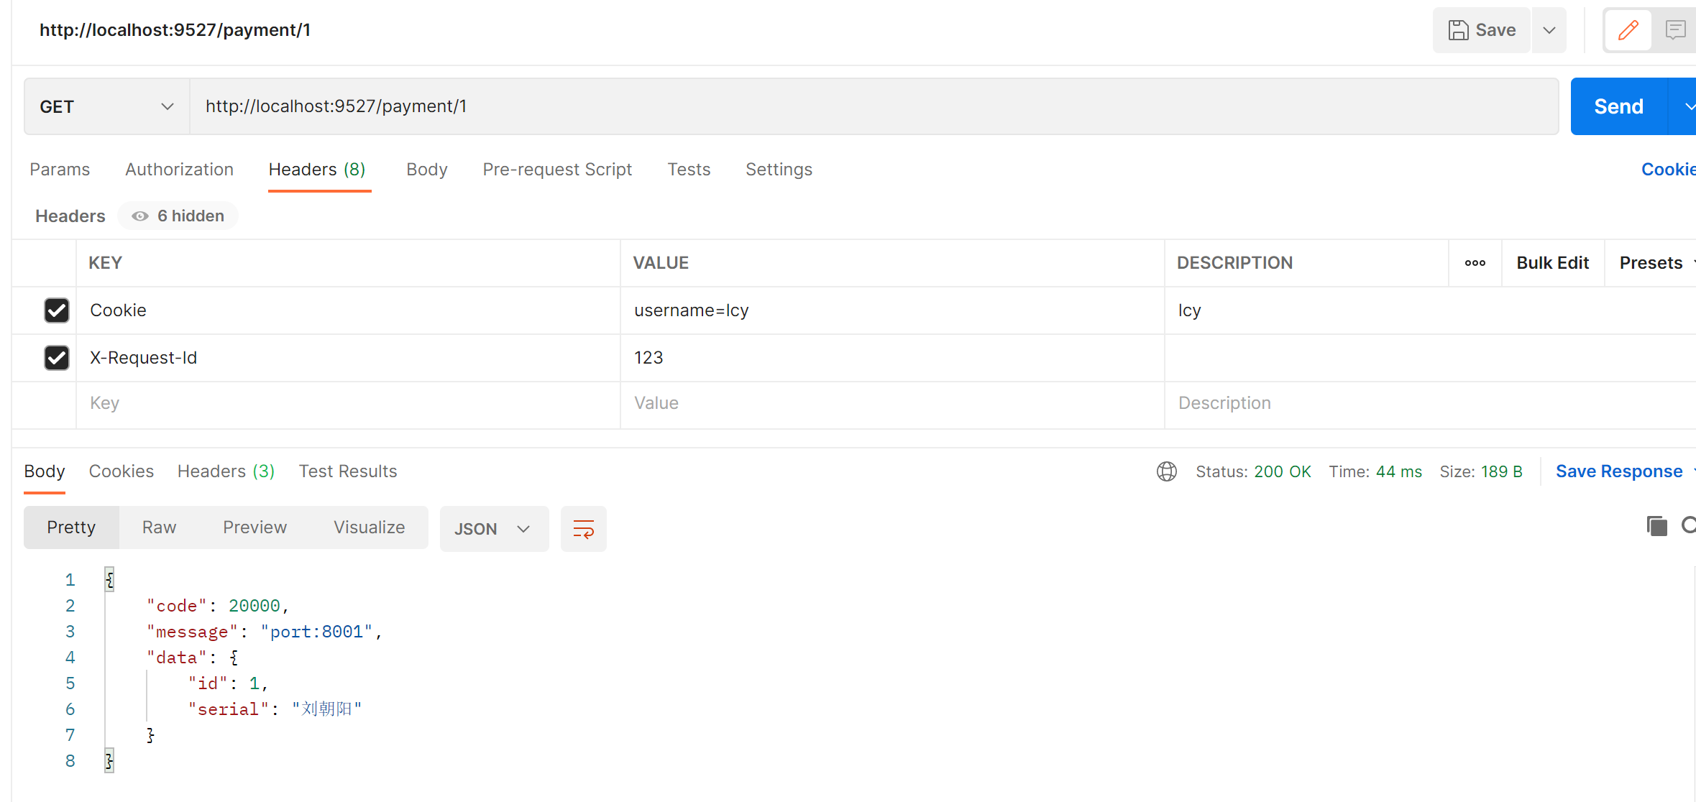Copy response with copy icon
The image size is (1696, 802).
pyautogui.click(x=1656, y=526)
